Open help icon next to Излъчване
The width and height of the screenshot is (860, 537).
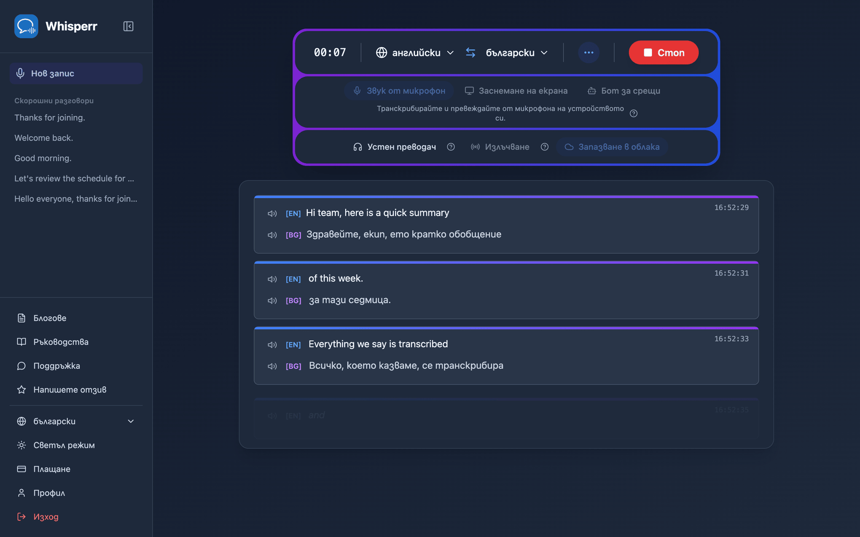(544, 147)
